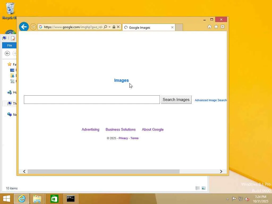The width and height of the screenshot is (272, 204).
Task: Click the properties quick access icon in Explorer
Action: point(13,38)
